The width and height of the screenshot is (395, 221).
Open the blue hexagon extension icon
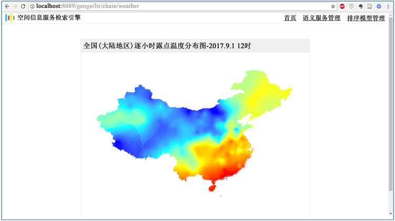pos(379,6)
